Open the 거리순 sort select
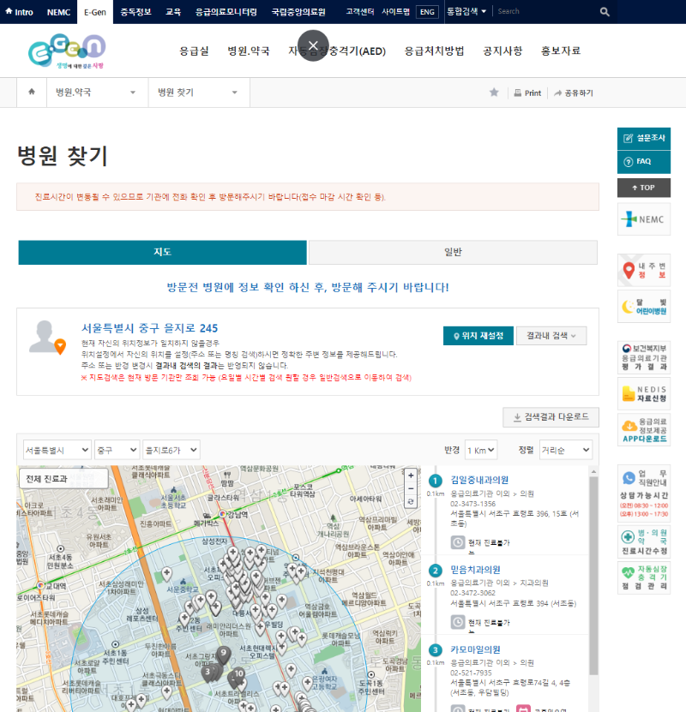The height and width of the screenshot is (712, 686). [566, 450]
